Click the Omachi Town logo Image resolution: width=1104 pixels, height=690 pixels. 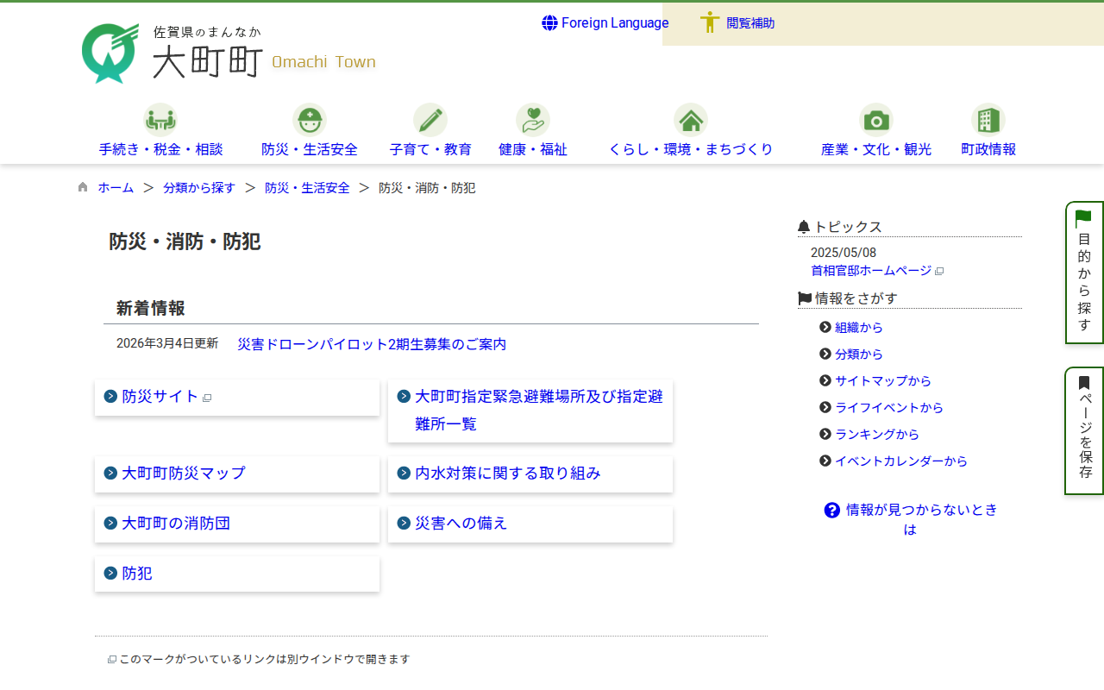coord(229,53)
